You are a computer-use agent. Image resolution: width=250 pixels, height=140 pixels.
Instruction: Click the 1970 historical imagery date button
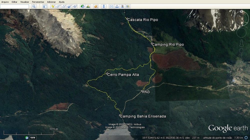click(33, 138)
